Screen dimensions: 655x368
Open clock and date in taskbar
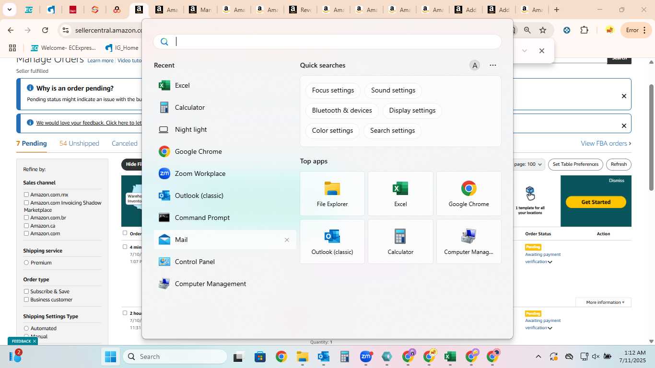(x=632, y=356)
